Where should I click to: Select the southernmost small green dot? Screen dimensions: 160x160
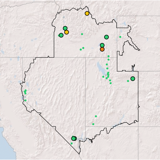coord(71,143)
